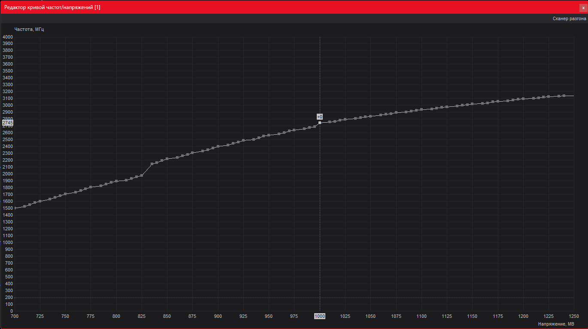The image size is (588, 329).
Task: Select the curve point at 900 mV
Action: [218, 146]
